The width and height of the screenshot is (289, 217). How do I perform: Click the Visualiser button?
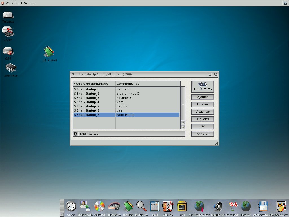(x=203, y=112)
